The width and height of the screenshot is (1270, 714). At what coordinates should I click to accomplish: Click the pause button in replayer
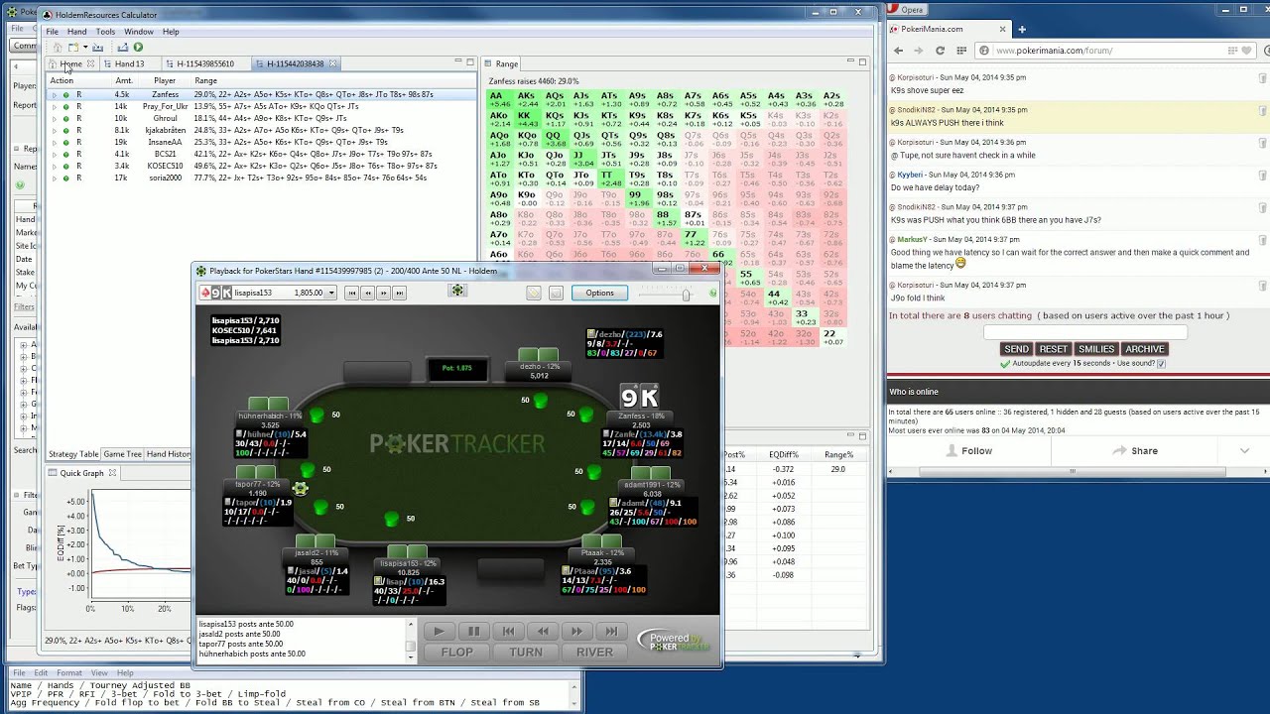click(x=473, y=631)
